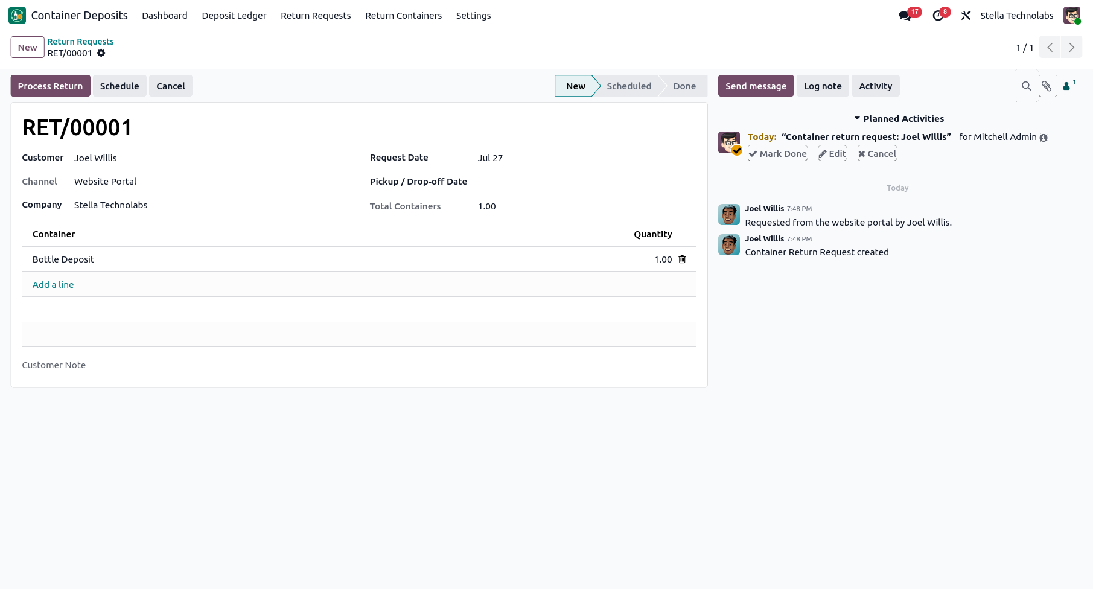
Task: Go to next record arrow
Action: click(1072, 47)
